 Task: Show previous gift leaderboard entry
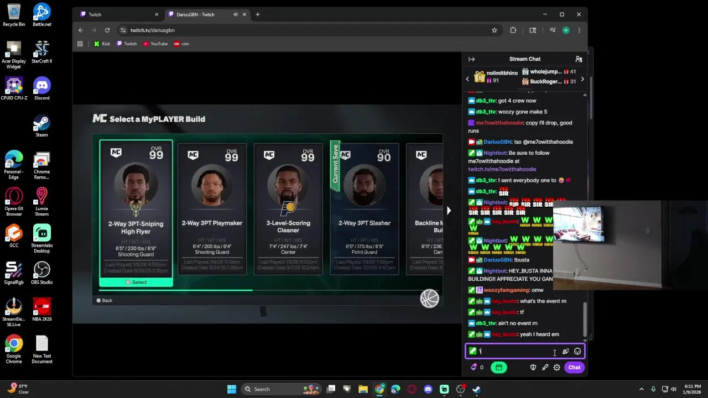467,79
